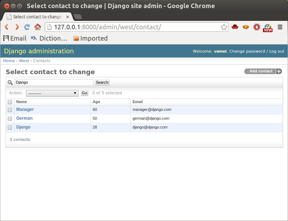Screen dimensions: 288x221
Task: Sort by the Email column header
Action: point(137,102)
